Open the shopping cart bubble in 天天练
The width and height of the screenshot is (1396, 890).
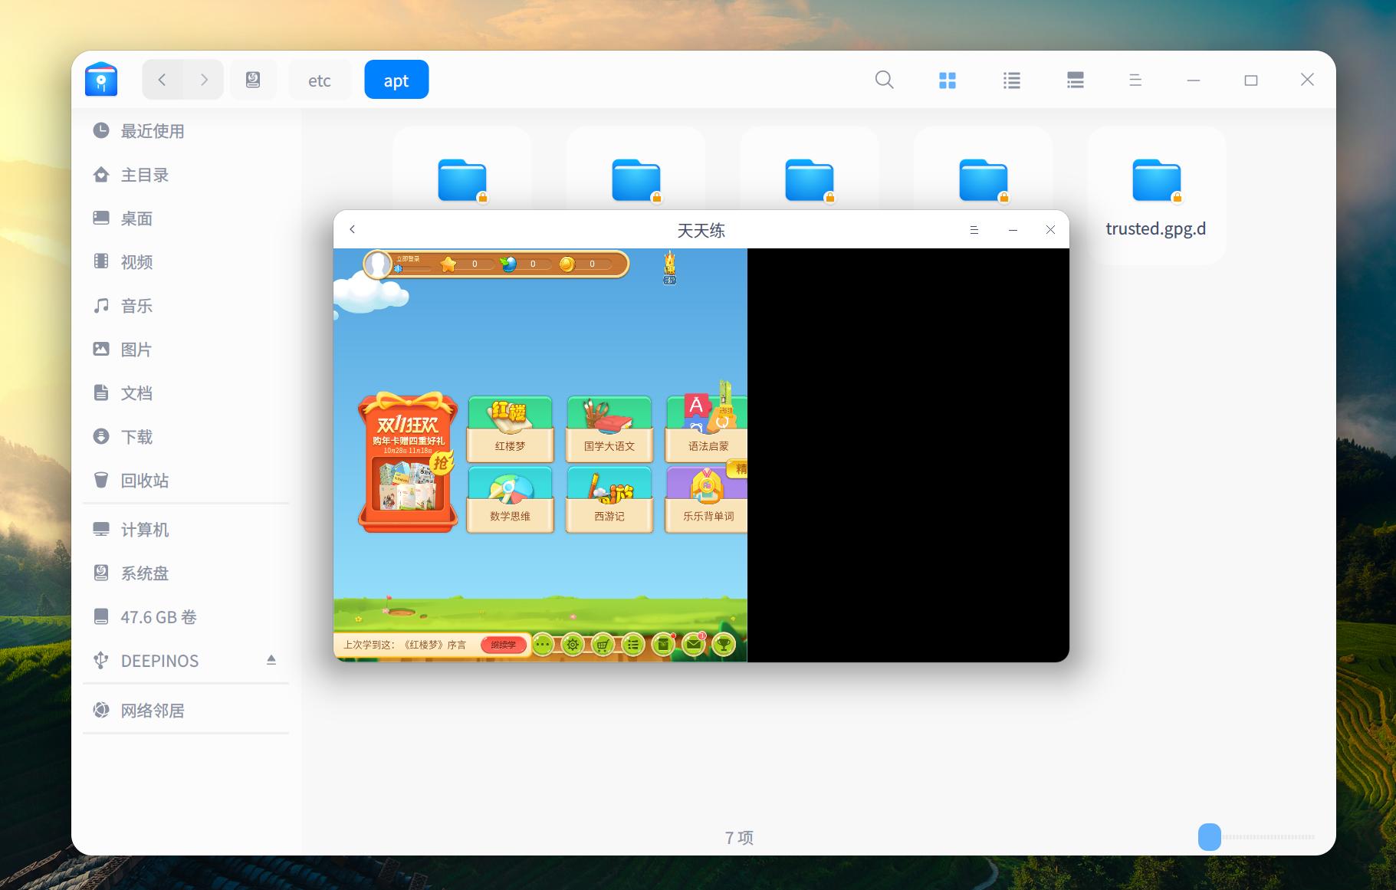point(603,645)
